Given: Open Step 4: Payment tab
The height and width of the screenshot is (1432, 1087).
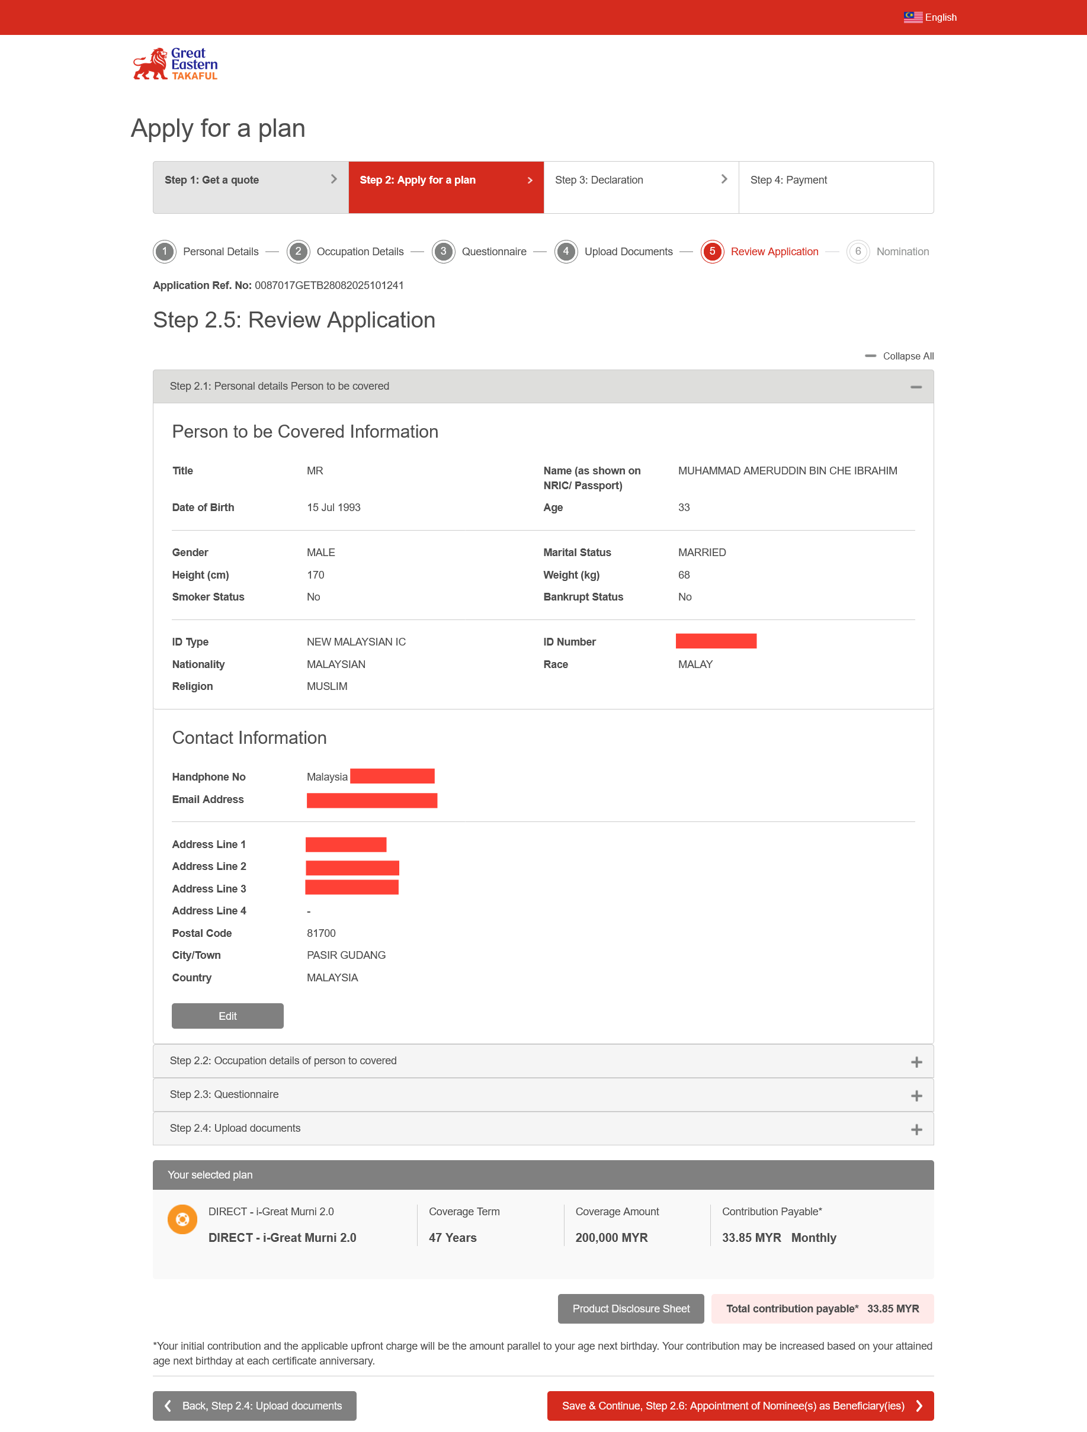Looking at the screenshot, I should point(836,187).
